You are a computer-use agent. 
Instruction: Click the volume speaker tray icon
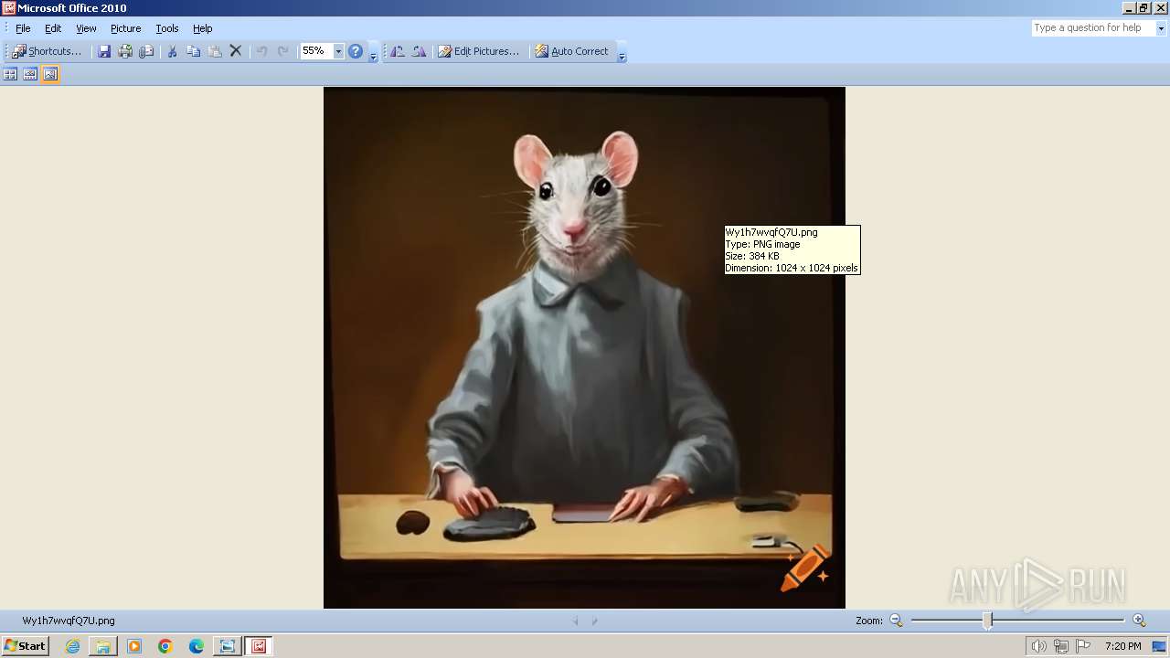tap(1038, 646)
